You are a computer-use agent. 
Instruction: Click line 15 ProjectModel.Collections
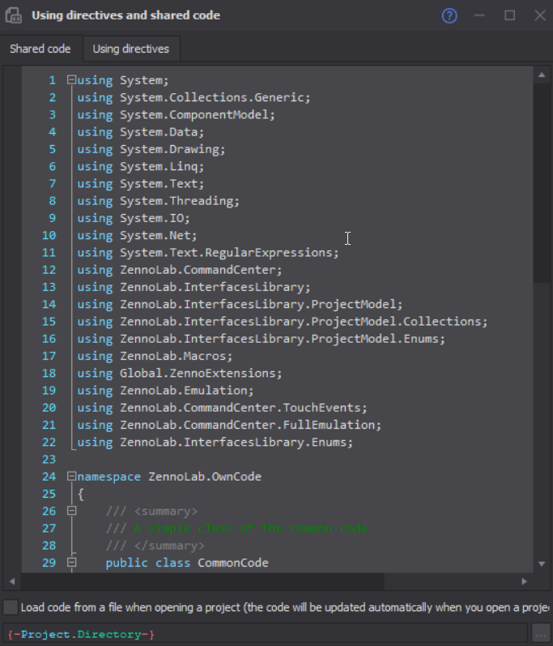tap(399, 321)
